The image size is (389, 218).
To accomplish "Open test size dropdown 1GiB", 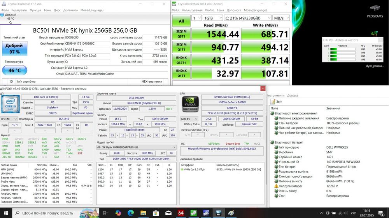I will click(213, 18).
